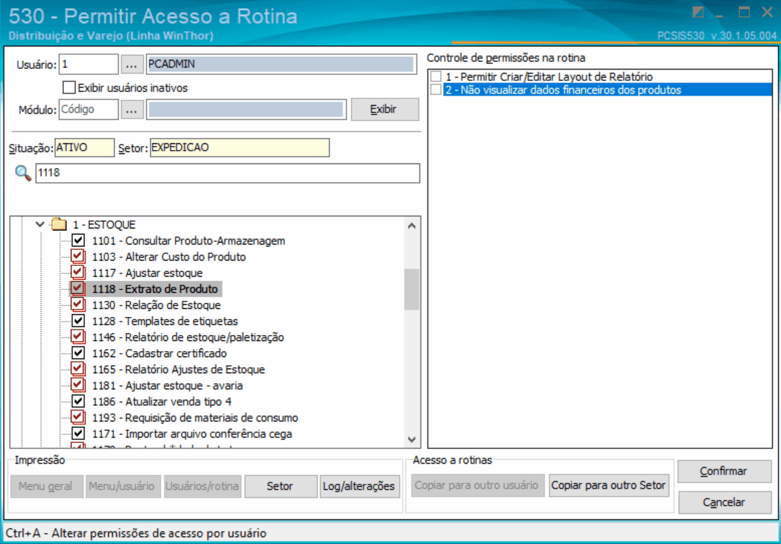781x544 pixels.
Task: Click the tree scrollbar thumb
Action: tap(411, 289)
